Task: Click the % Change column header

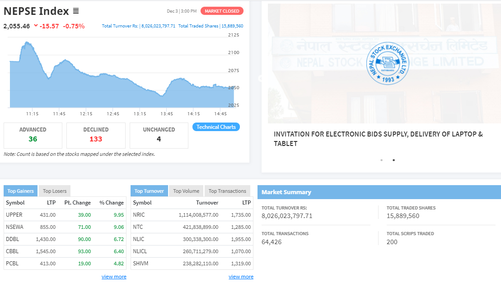Action: tap(112, 203)
